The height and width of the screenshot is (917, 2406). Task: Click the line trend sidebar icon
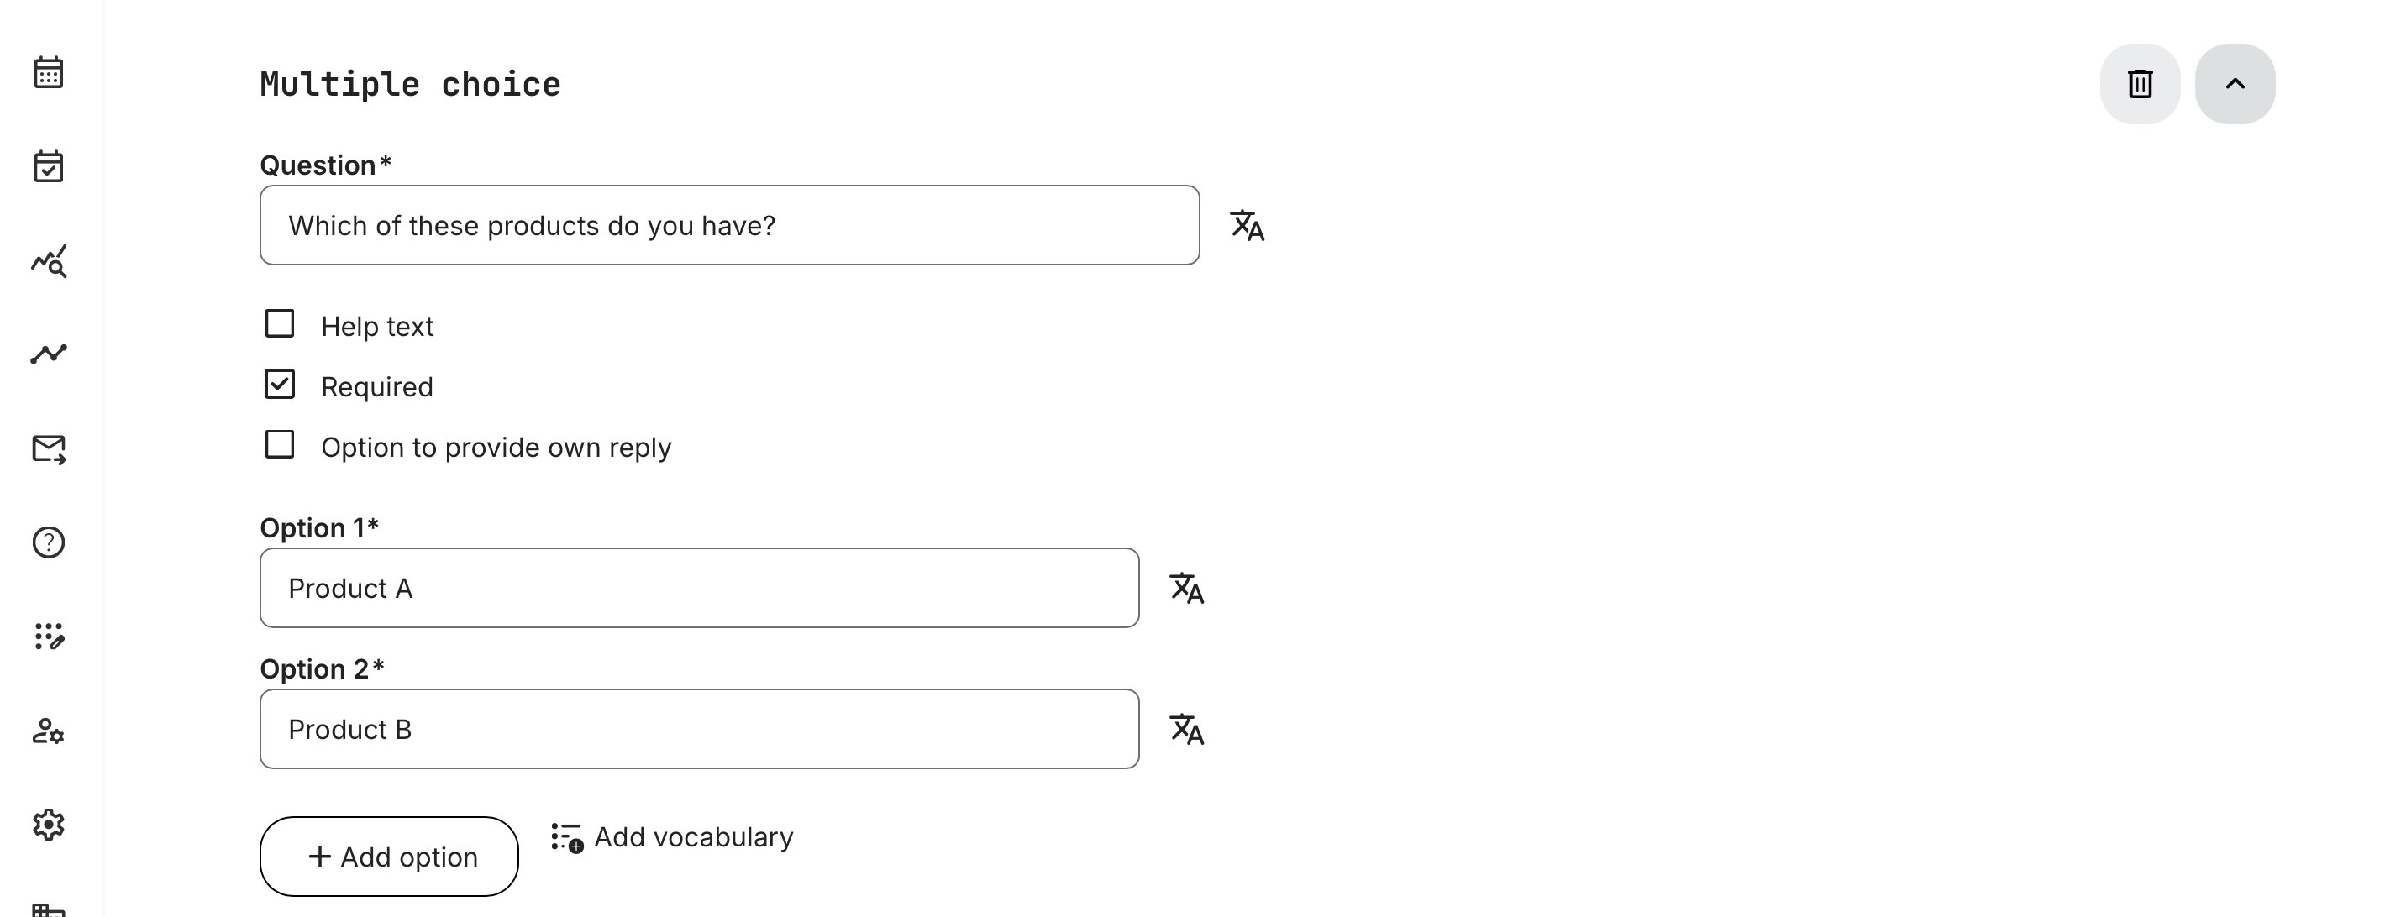49,354
